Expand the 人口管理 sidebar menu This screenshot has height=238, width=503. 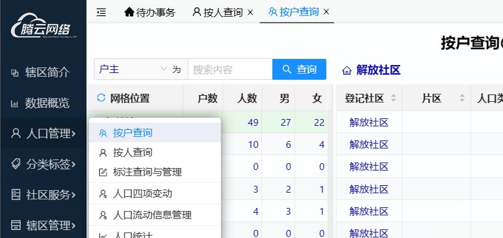point(44,134)
